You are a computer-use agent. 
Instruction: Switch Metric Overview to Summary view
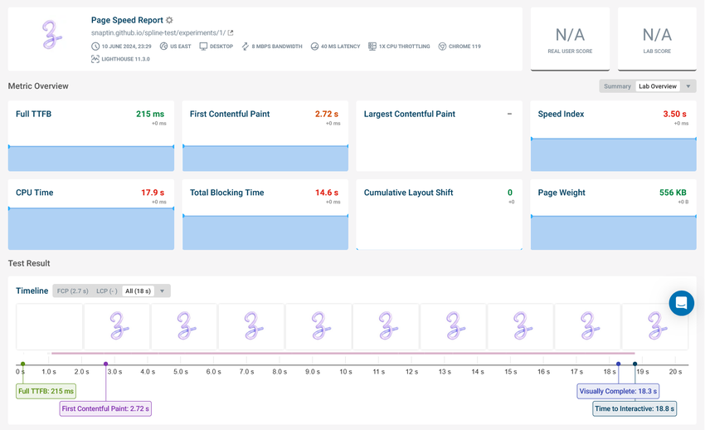click(x=617, y=86)
